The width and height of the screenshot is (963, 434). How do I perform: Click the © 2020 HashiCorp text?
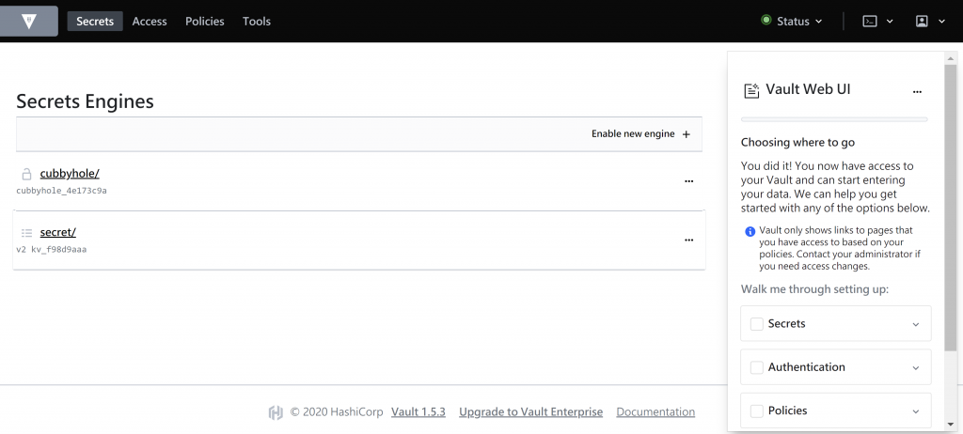coord(337,411)
